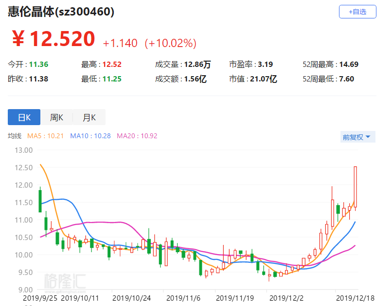Click the 市盈率 value 3.19
Screen dimensions: 392x306
[265, 64]
